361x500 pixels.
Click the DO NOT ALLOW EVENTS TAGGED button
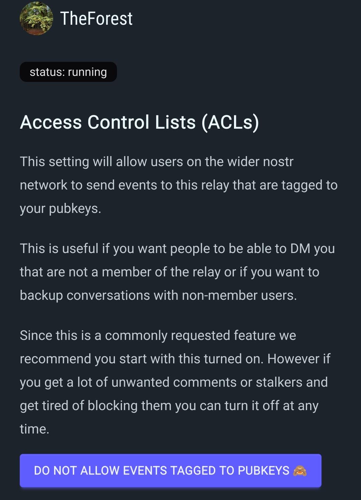170,471
